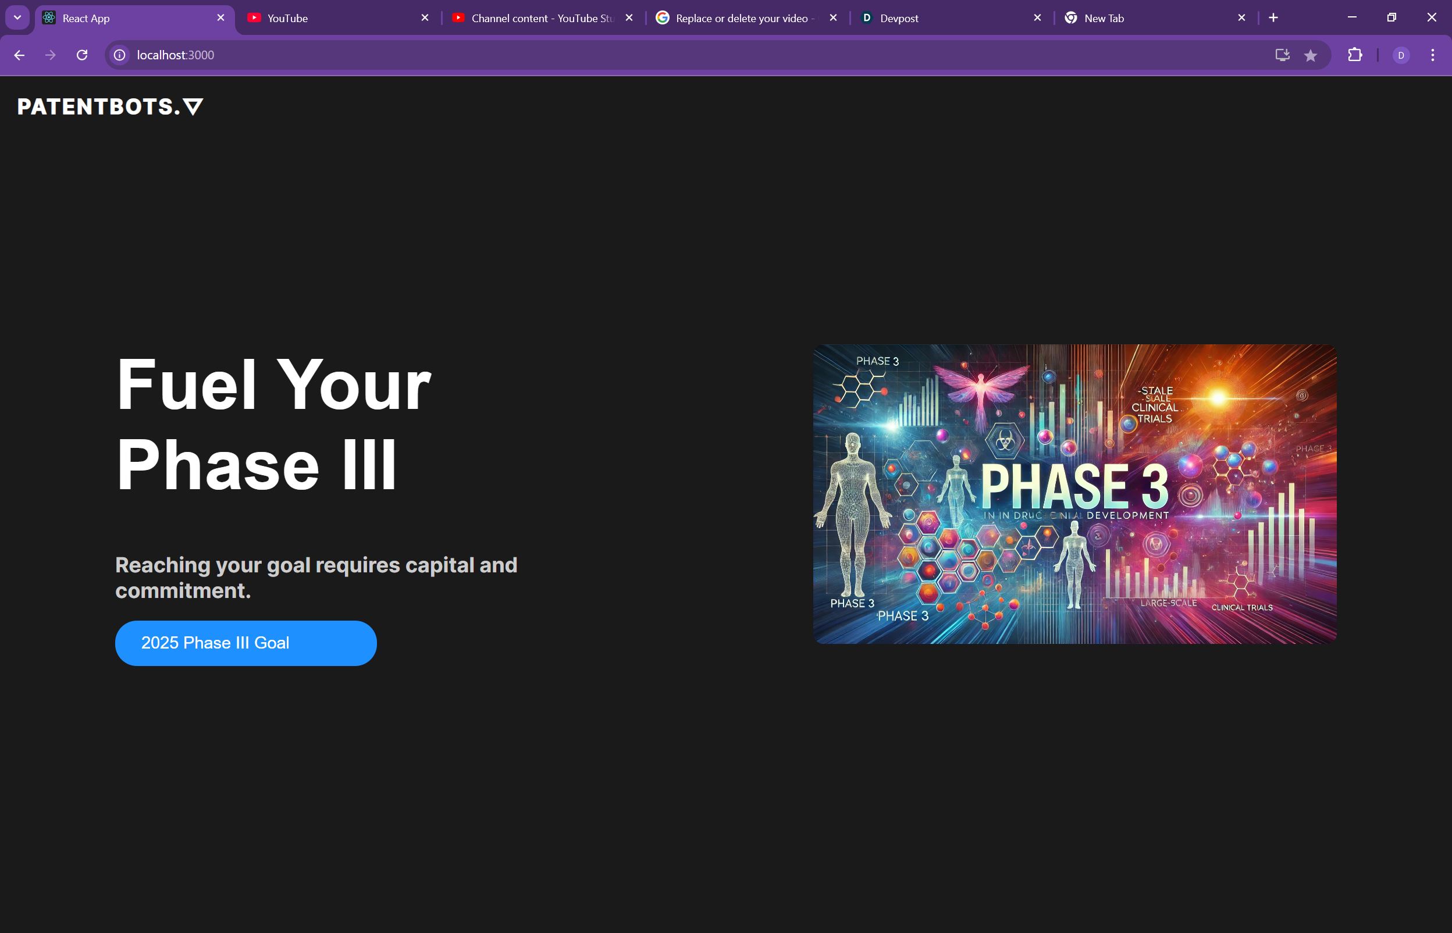Close the YouTube tab
This screenshot has height=933, width=1452.
click(x=425, y=18)
